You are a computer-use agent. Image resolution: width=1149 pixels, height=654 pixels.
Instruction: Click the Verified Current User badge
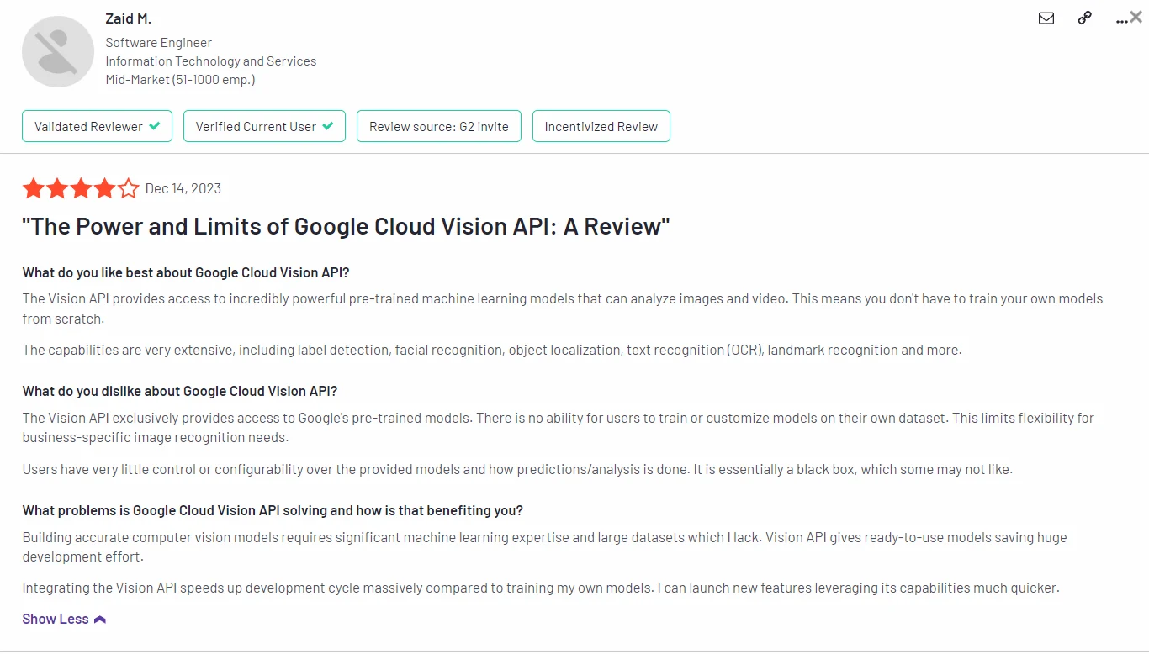coord(264,126)
